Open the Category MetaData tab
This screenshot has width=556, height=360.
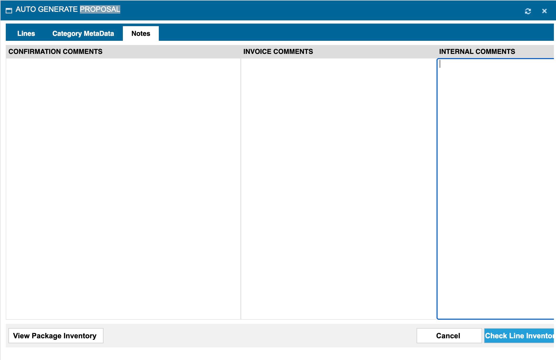83,33
